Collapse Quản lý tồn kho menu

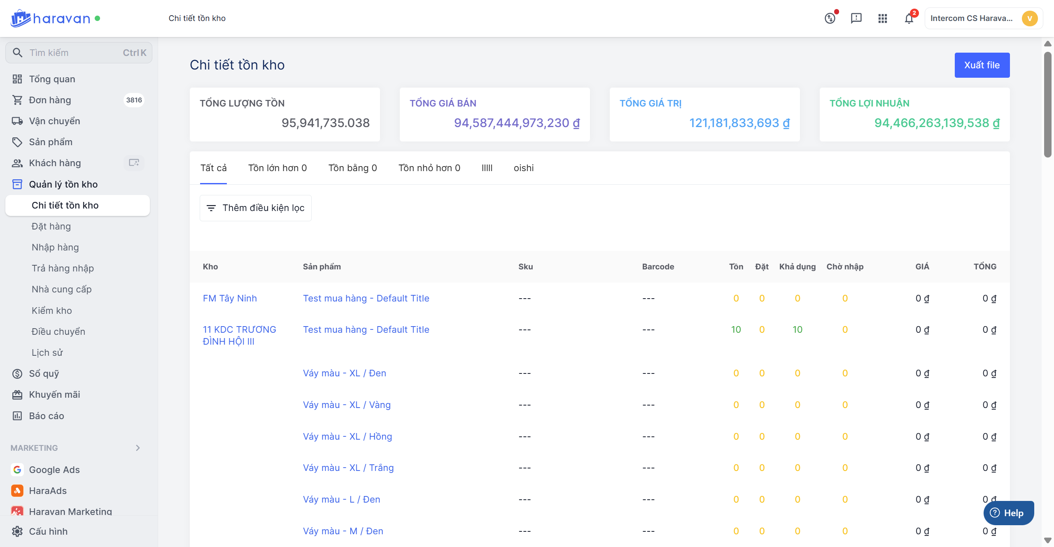pyautogui.click(x=63, y=184)
